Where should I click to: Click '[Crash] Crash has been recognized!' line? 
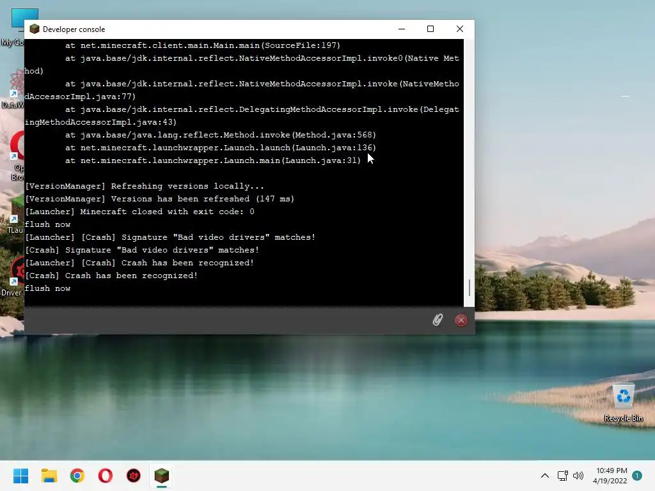111,276
